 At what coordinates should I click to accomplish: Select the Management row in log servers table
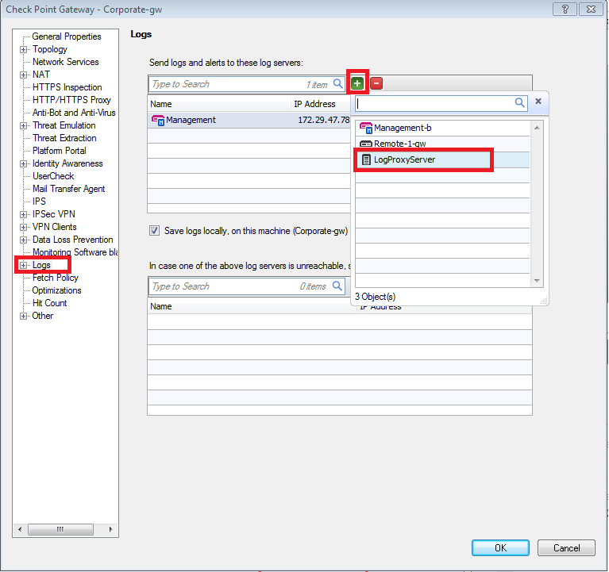point(249,120)
